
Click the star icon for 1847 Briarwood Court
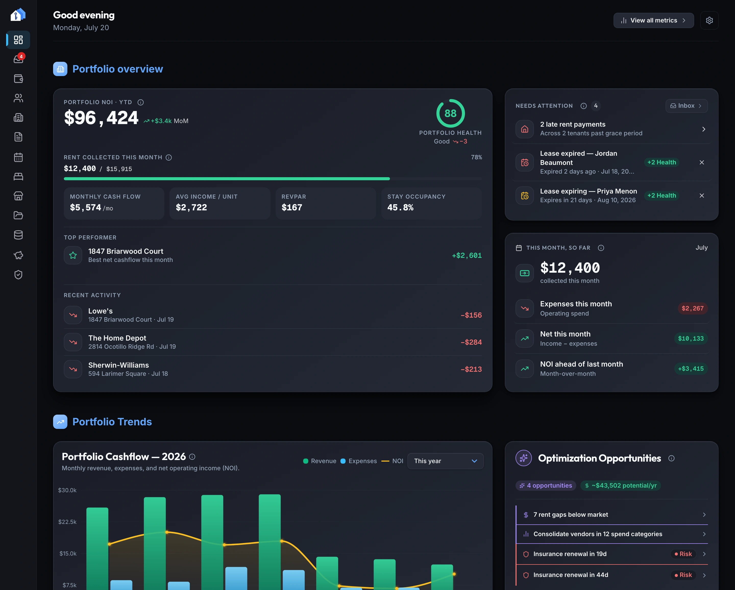coord(73,256)
